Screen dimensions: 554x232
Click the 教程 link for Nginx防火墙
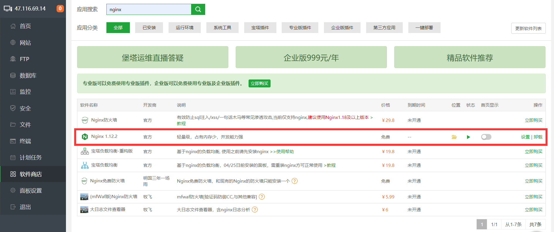tap(181, 124)
